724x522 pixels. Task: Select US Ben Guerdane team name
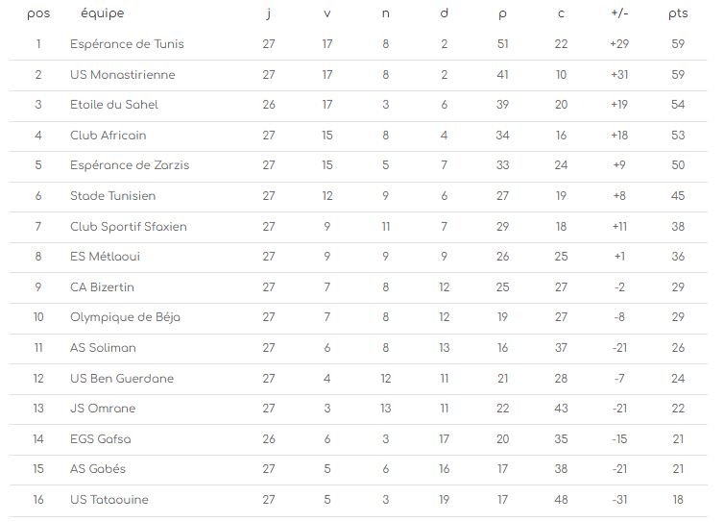tap(122, 379)
